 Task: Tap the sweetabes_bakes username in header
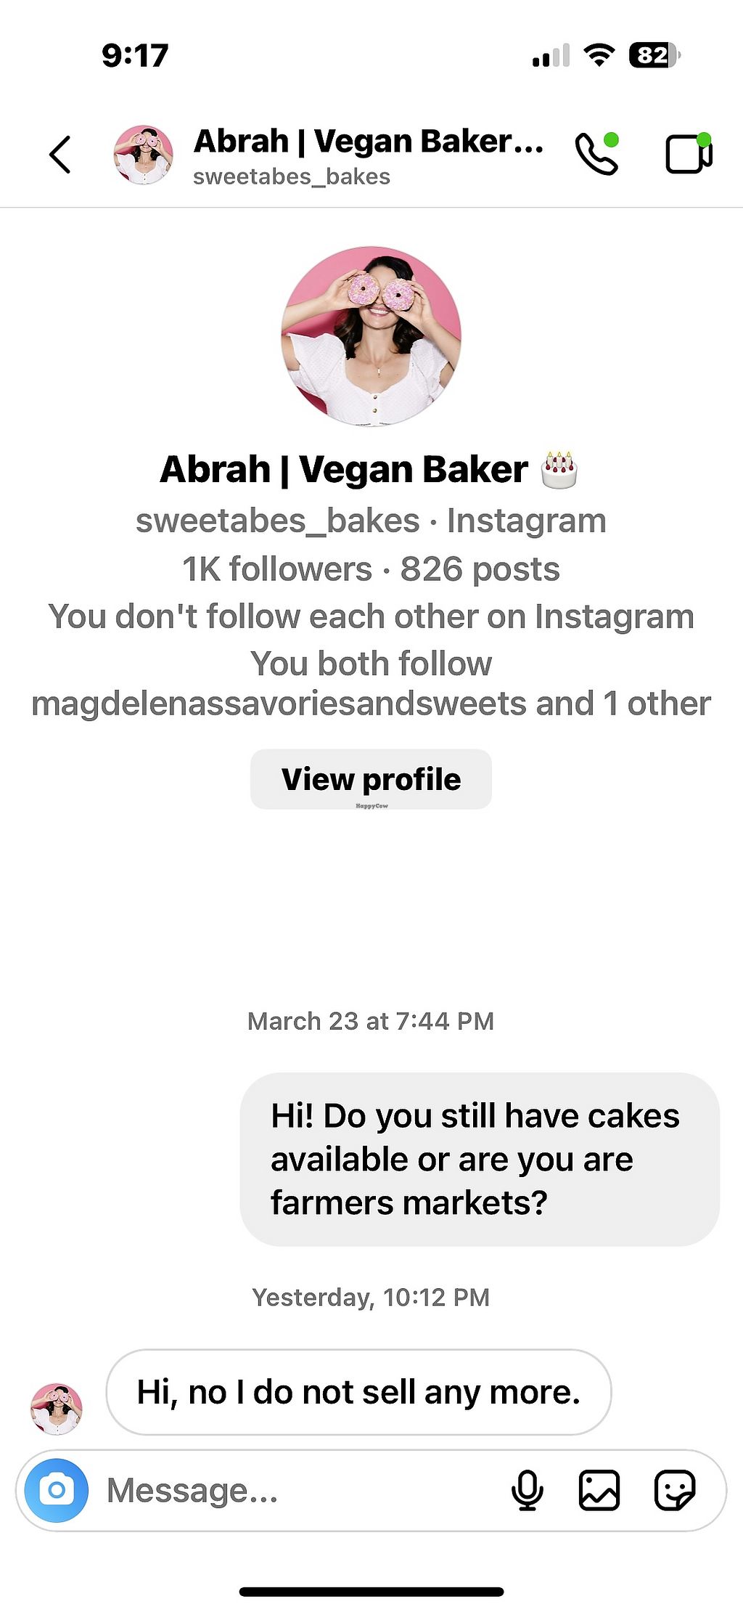pyautogui.click(x=292, y=176)
